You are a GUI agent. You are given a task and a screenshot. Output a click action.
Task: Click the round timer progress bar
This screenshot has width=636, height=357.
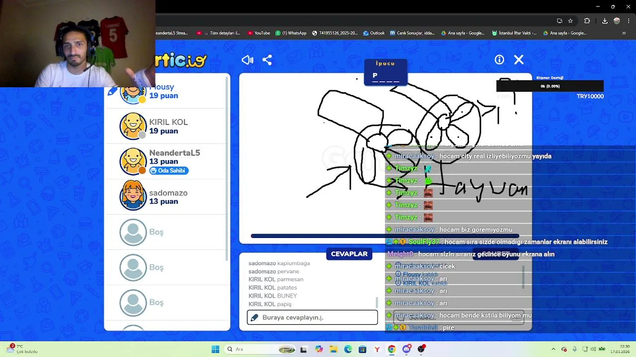pyautogui.click(x=385, y=236)
